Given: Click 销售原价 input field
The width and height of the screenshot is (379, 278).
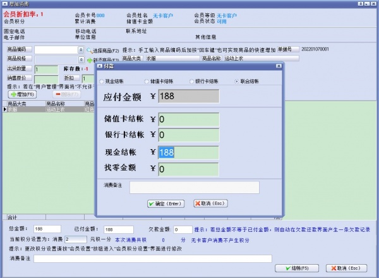Looking at the screenshot, I should pyautogui.click(x=46, y=79).
